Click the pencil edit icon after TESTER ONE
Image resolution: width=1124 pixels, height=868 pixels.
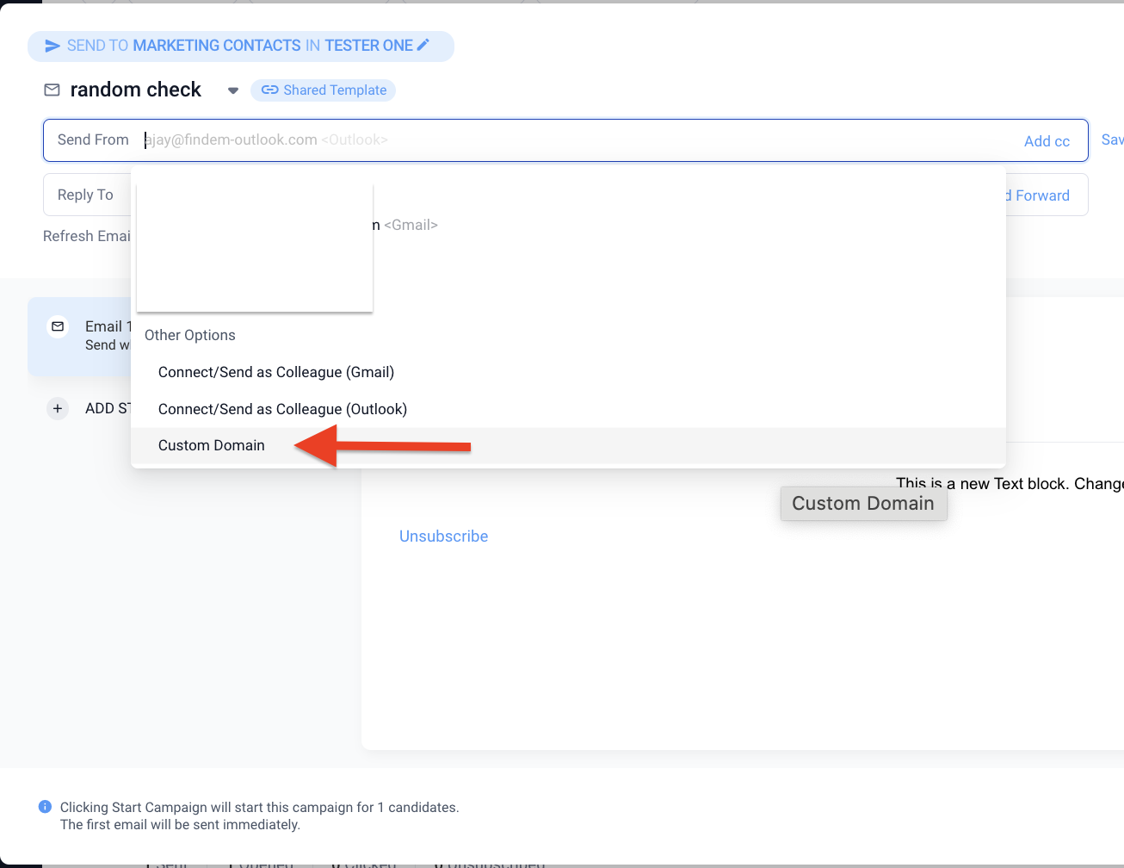point(423,45)
